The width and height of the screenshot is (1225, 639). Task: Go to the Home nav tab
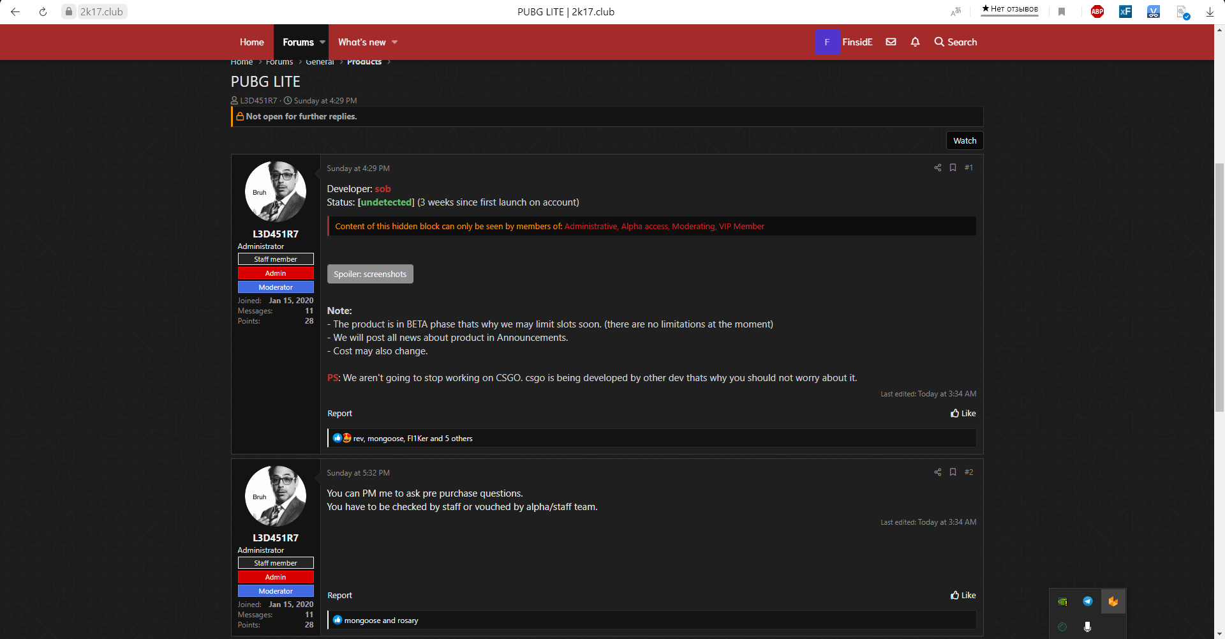251,42
